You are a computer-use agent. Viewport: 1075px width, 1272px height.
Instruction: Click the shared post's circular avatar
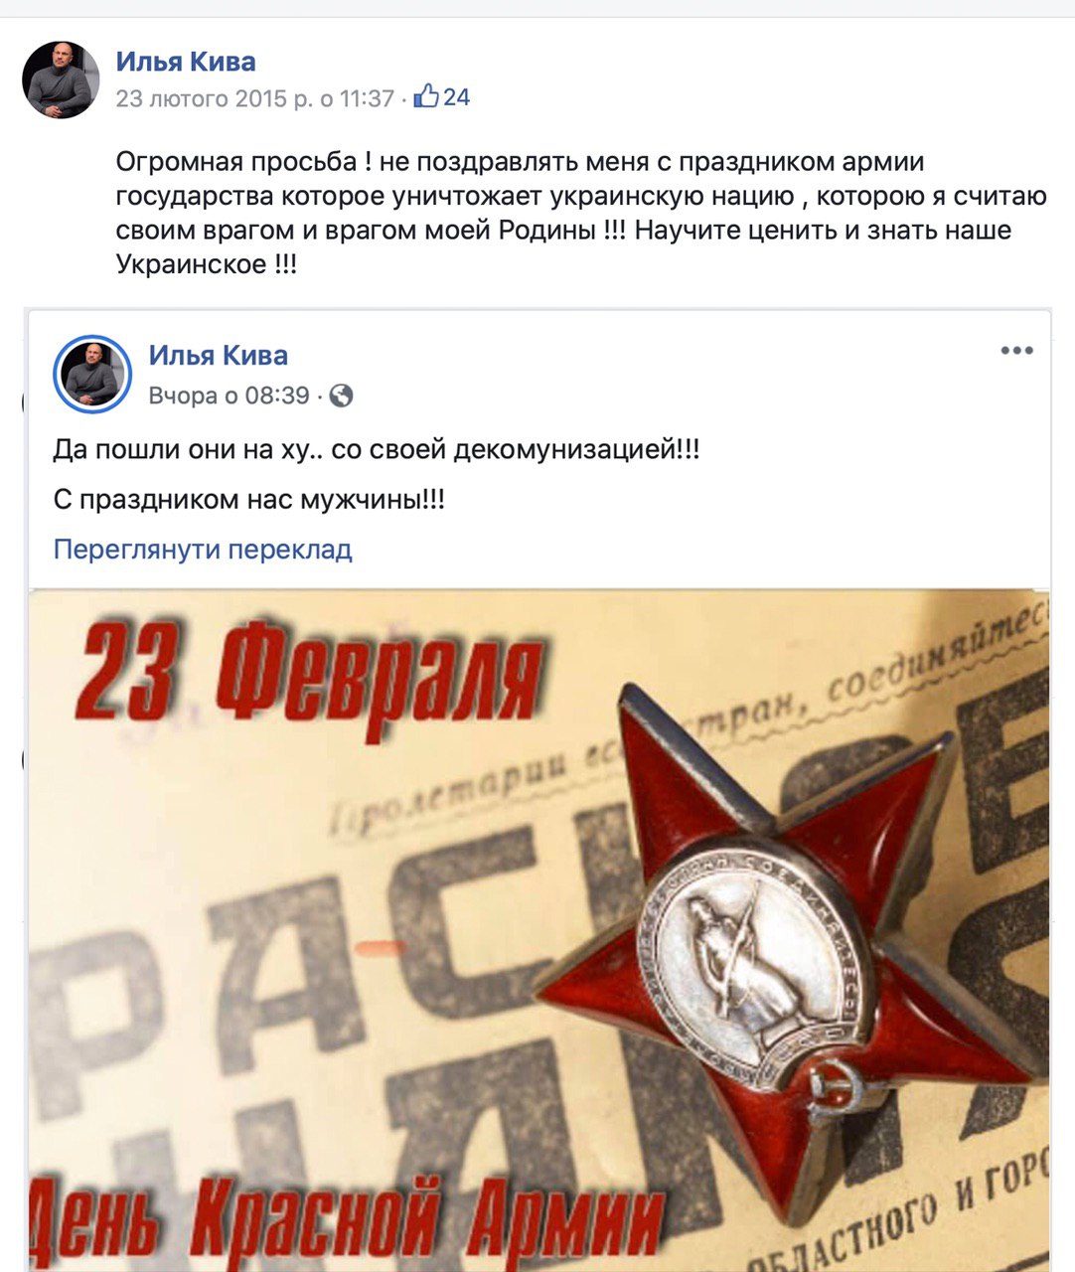[x=92, y=375]
